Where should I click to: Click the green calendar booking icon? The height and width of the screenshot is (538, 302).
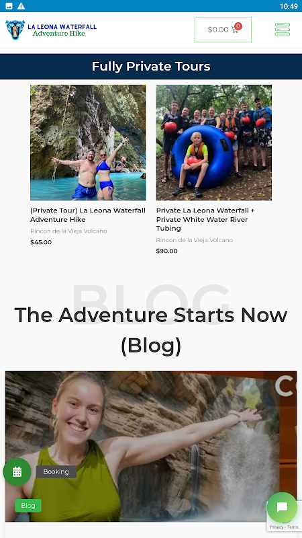[x=17, y=472]
